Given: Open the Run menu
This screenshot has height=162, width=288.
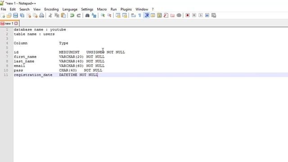Looking at the screenshot, I should click(113, 9).
